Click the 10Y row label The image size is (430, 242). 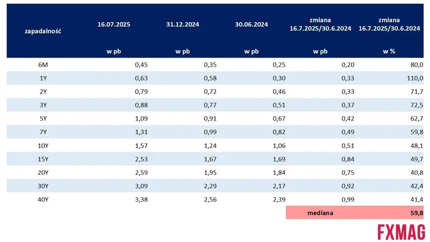43,146
